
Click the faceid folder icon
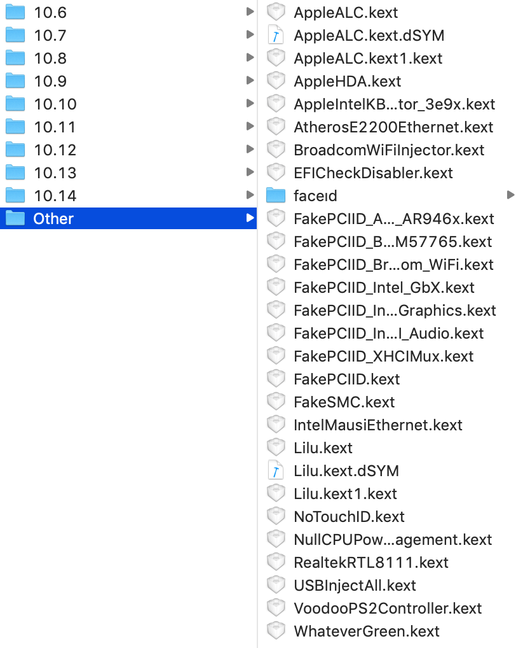pos(276,195)
